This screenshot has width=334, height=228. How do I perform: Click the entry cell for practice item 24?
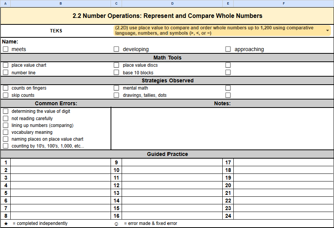284,216
